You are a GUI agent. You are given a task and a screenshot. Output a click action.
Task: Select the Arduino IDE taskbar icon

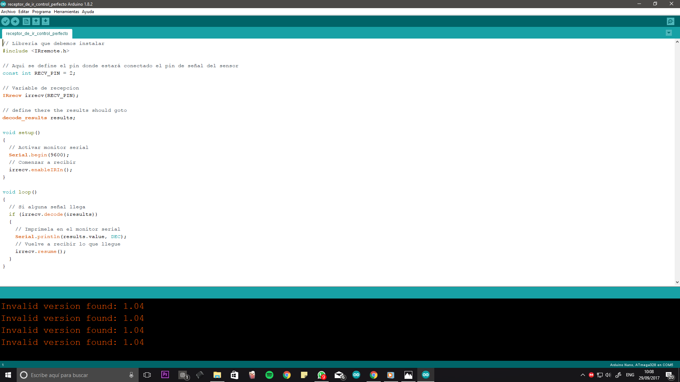[x=425, y=375]
